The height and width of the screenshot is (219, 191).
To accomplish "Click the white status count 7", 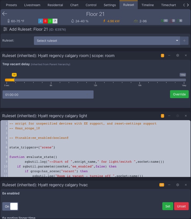I will coord(55,21).
